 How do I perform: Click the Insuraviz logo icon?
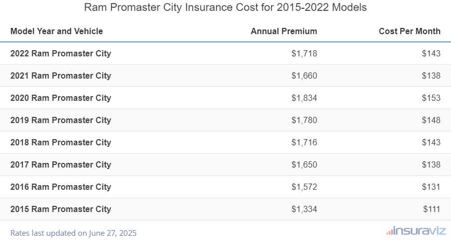[390, 231]
